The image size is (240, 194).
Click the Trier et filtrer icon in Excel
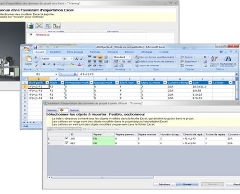[x=214, y=59]
